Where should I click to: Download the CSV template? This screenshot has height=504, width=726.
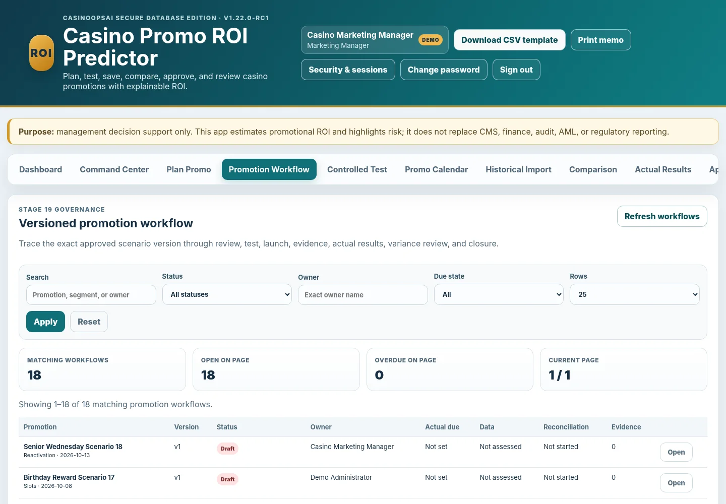pos(509,40)
